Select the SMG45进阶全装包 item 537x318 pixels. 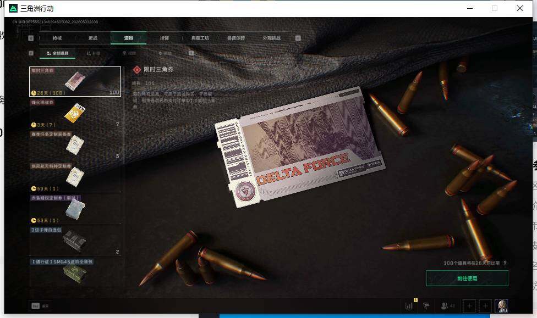75,271
